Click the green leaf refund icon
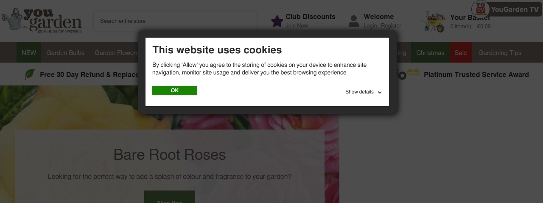Image resolution: width=543 pixels, height=203 pixels. [30, 74]
